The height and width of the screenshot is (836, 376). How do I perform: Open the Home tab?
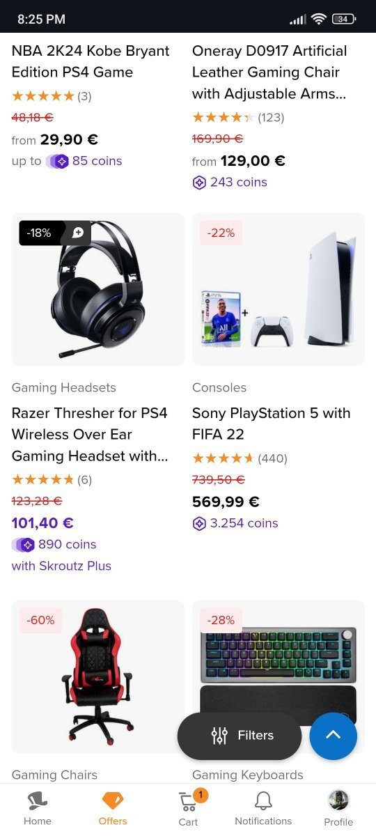[x=38, y=808]
